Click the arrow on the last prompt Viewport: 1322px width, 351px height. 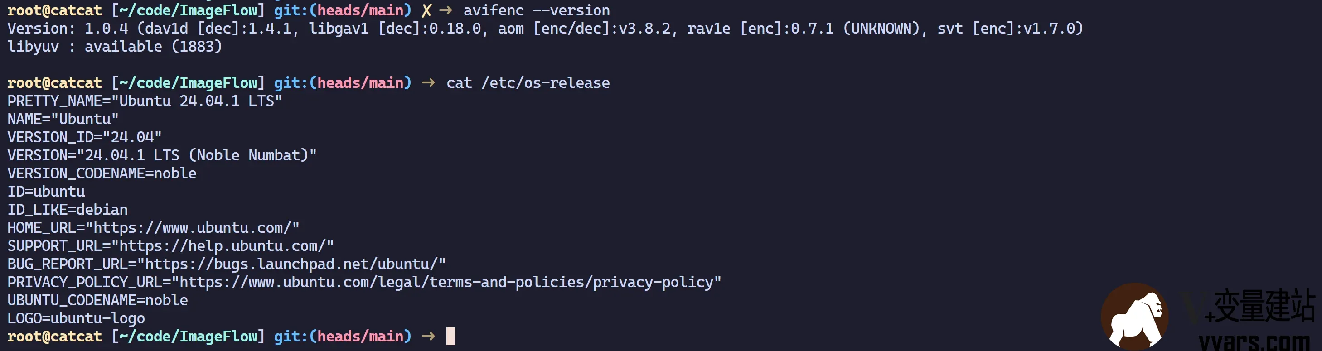coord(428,336)
